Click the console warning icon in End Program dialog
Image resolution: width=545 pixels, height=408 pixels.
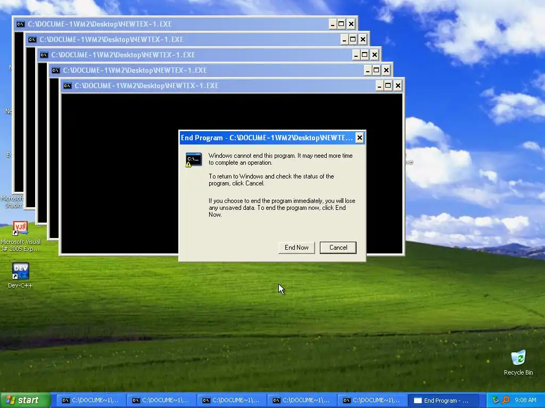point(194,159)
